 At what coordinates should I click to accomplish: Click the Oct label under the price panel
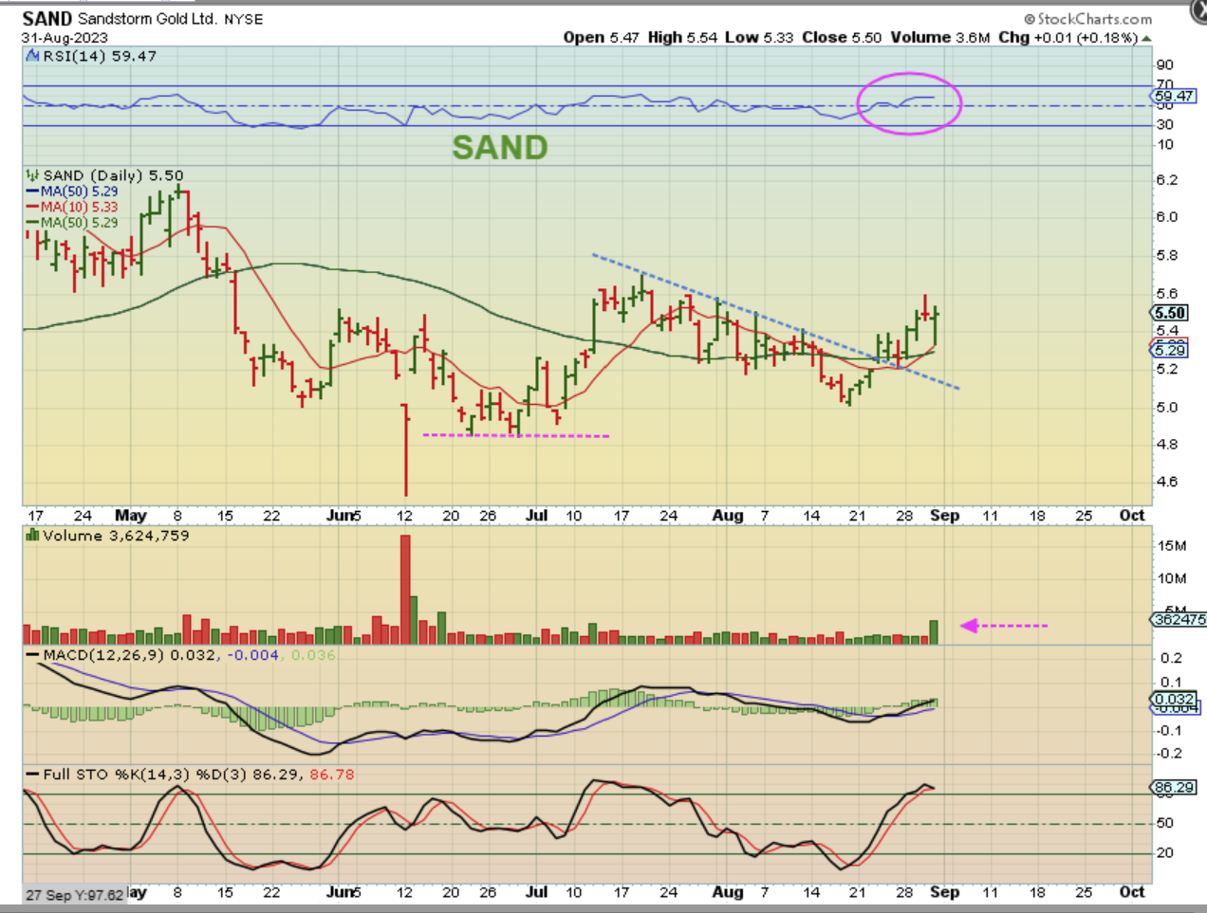point(1132,516)
